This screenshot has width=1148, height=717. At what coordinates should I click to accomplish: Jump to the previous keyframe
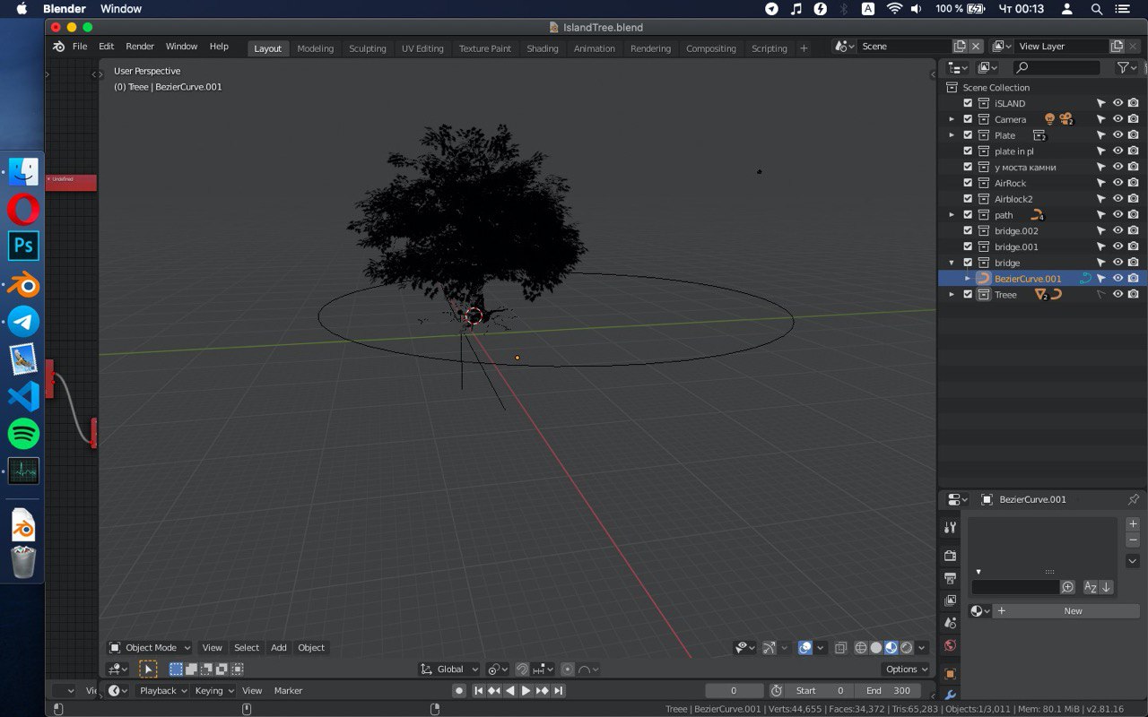494,690
